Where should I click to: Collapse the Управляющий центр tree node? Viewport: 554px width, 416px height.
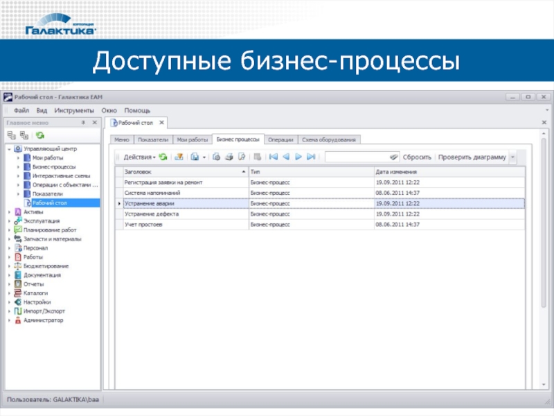[x=9, y=149]
